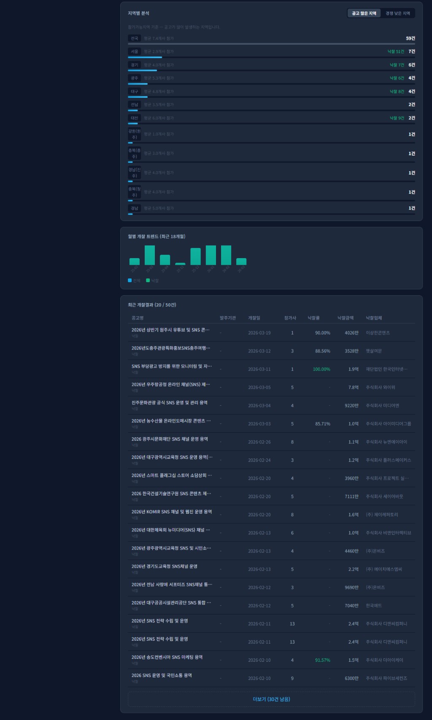Viewport: 432px width, 720px height.
Task: Select the 경기 region tag
Action: tap(134, 65)
